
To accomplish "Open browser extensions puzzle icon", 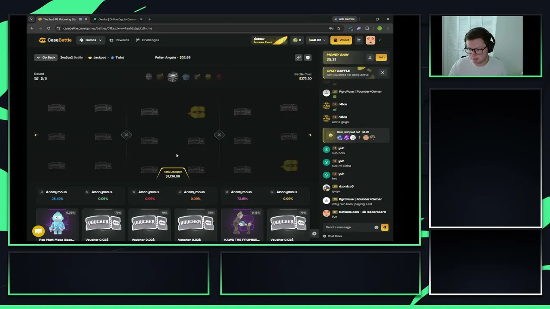I will coord(367,28).
